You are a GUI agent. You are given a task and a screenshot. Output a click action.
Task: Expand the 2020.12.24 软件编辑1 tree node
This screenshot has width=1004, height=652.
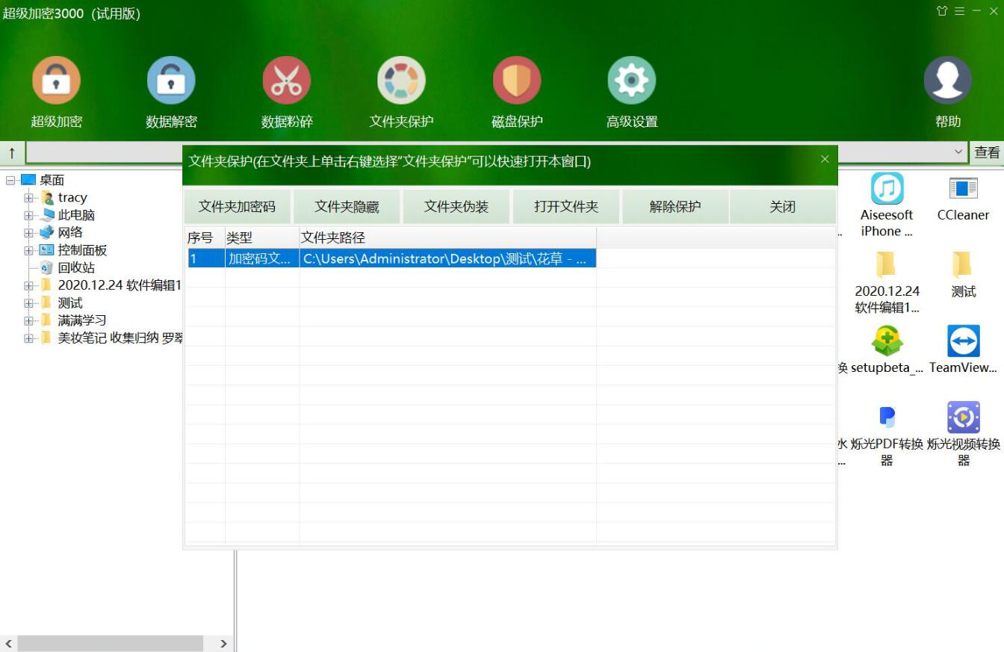coord(28,285)
